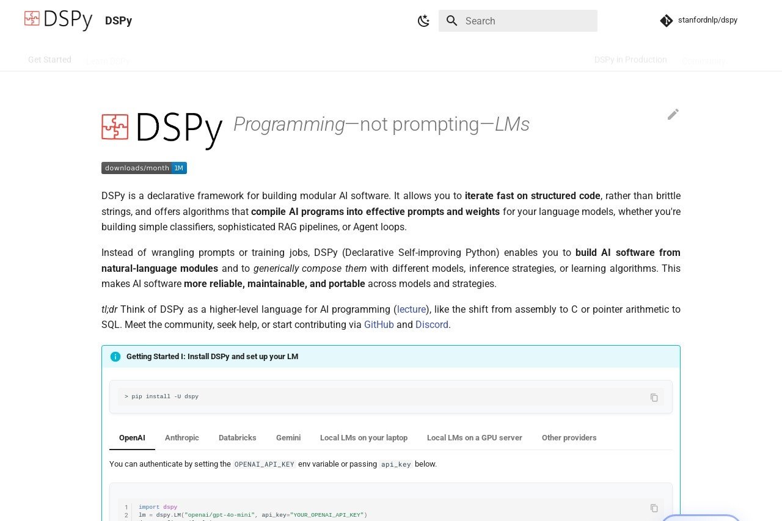Copy the pip install -U dspy command
Image resolution: width=782 pixels, height=521 pixels.
(654, 398)
